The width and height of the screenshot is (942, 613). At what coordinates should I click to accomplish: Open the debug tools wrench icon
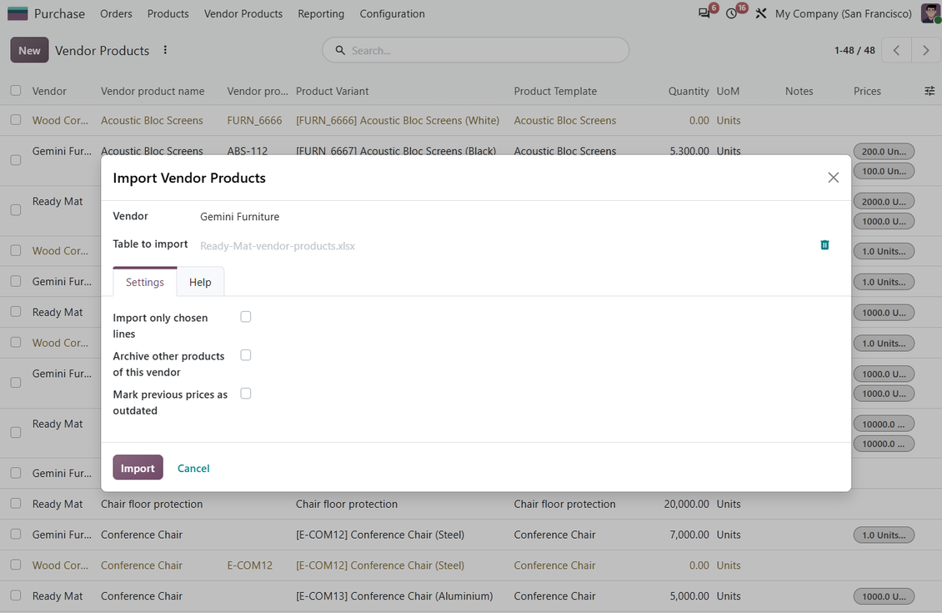760,13
